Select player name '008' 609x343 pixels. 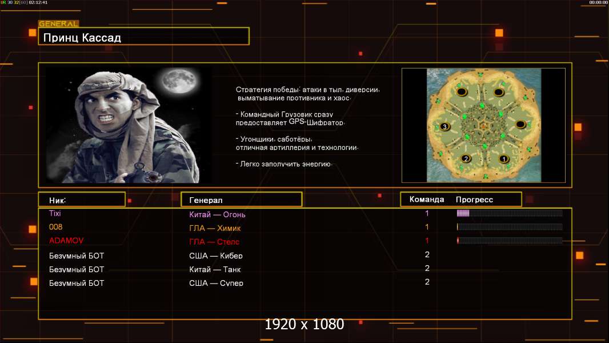pos(55,227)
